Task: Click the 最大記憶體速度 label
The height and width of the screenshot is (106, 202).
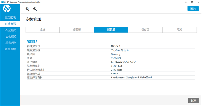Action: pyautogui.click(x=36, y=70)
